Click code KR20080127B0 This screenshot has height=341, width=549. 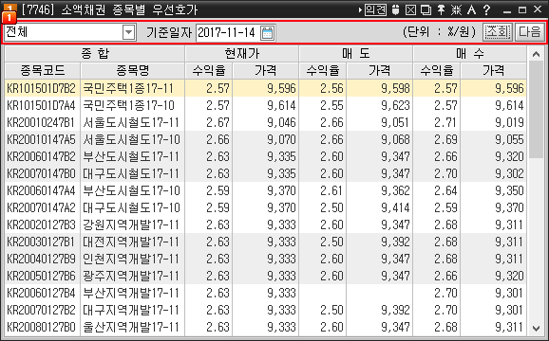41,328
